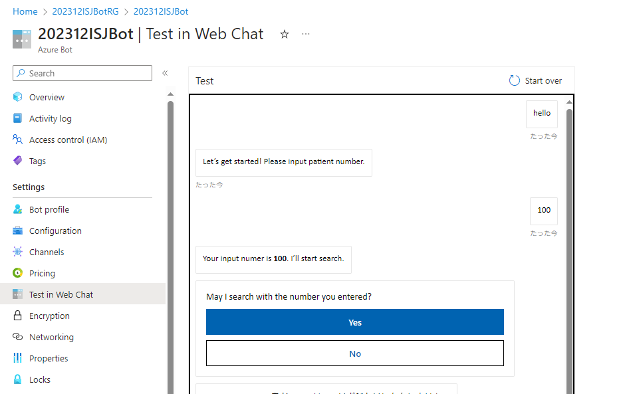Click the Encryption lock icon

(18, 316)
